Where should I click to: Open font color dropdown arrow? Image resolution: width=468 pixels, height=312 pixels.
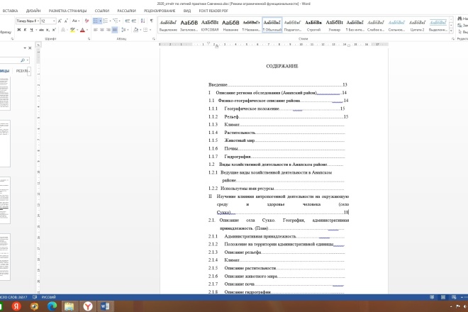click(87, 30)
